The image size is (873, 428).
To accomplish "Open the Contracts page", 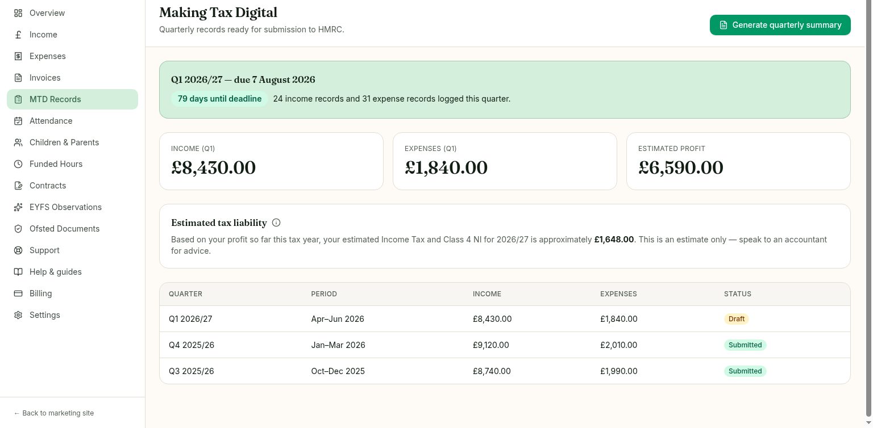I will (x=72, y=186).
